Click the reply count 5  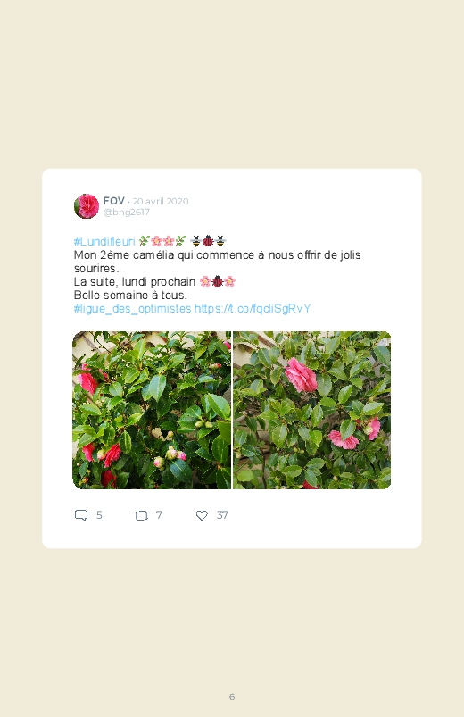pos(99,515)
